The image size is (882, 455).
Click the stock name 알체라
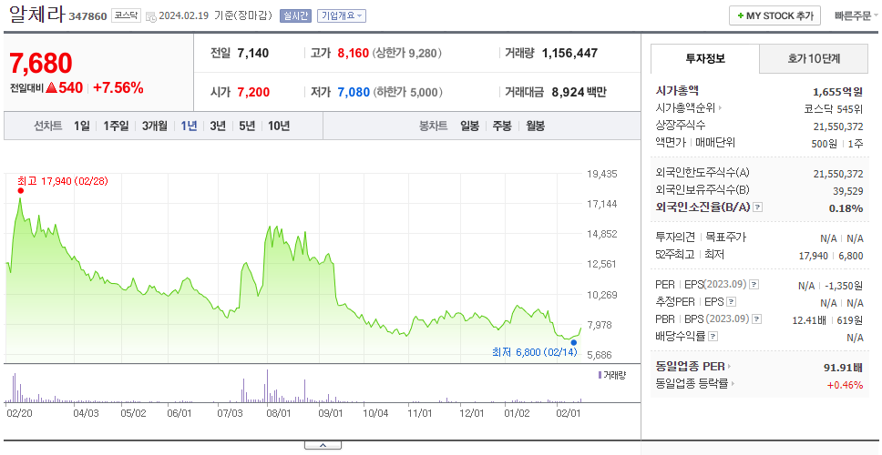coord(37,14)
